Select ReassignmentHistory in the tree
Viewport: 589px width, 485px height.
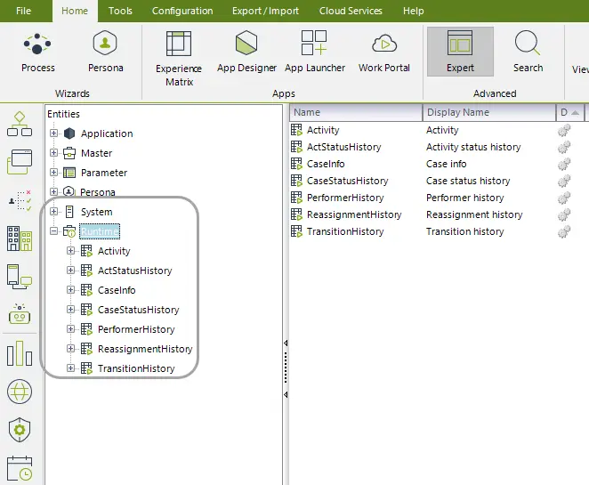145,349
